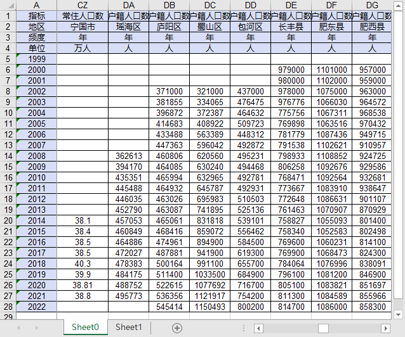Click the cell with value 40.3
Viewport: 405px width, 337px height.
tap(83, 264)
